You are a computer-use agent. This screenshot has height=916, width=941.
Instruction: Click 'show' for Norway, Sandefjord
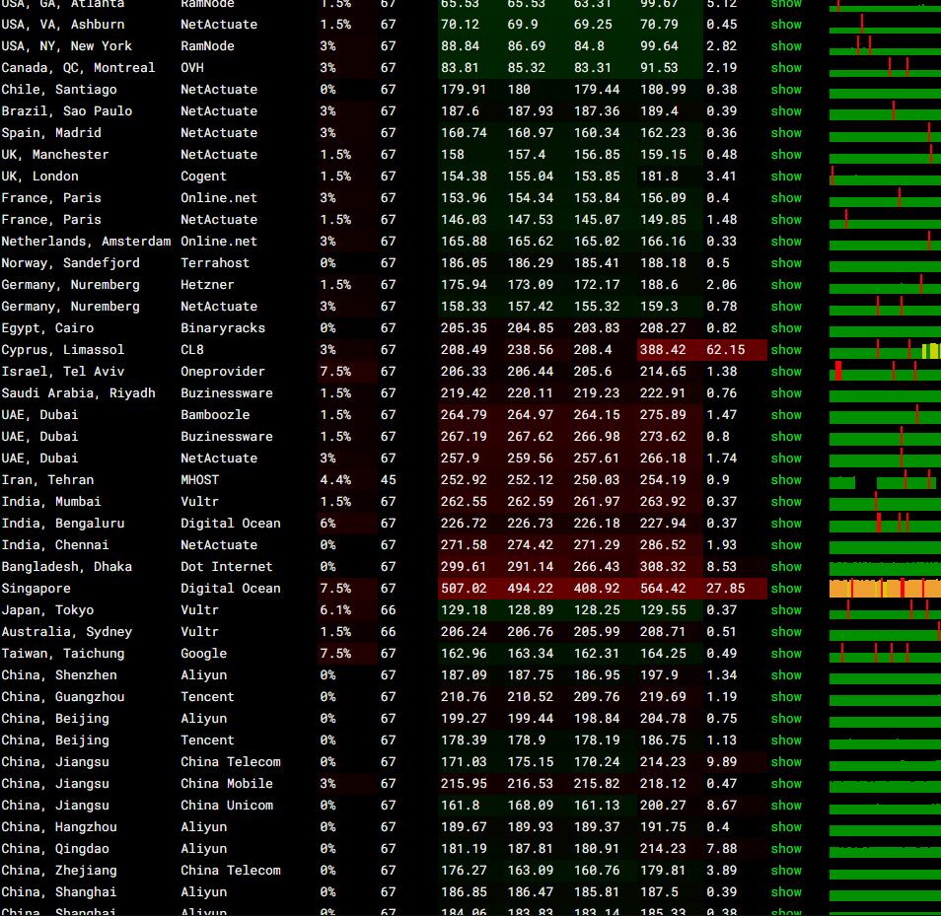[x=785, y=262]
